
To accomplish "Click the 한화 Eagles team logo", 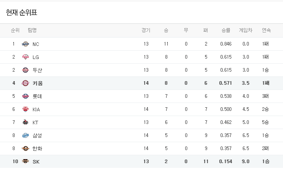I will point(25,148).
